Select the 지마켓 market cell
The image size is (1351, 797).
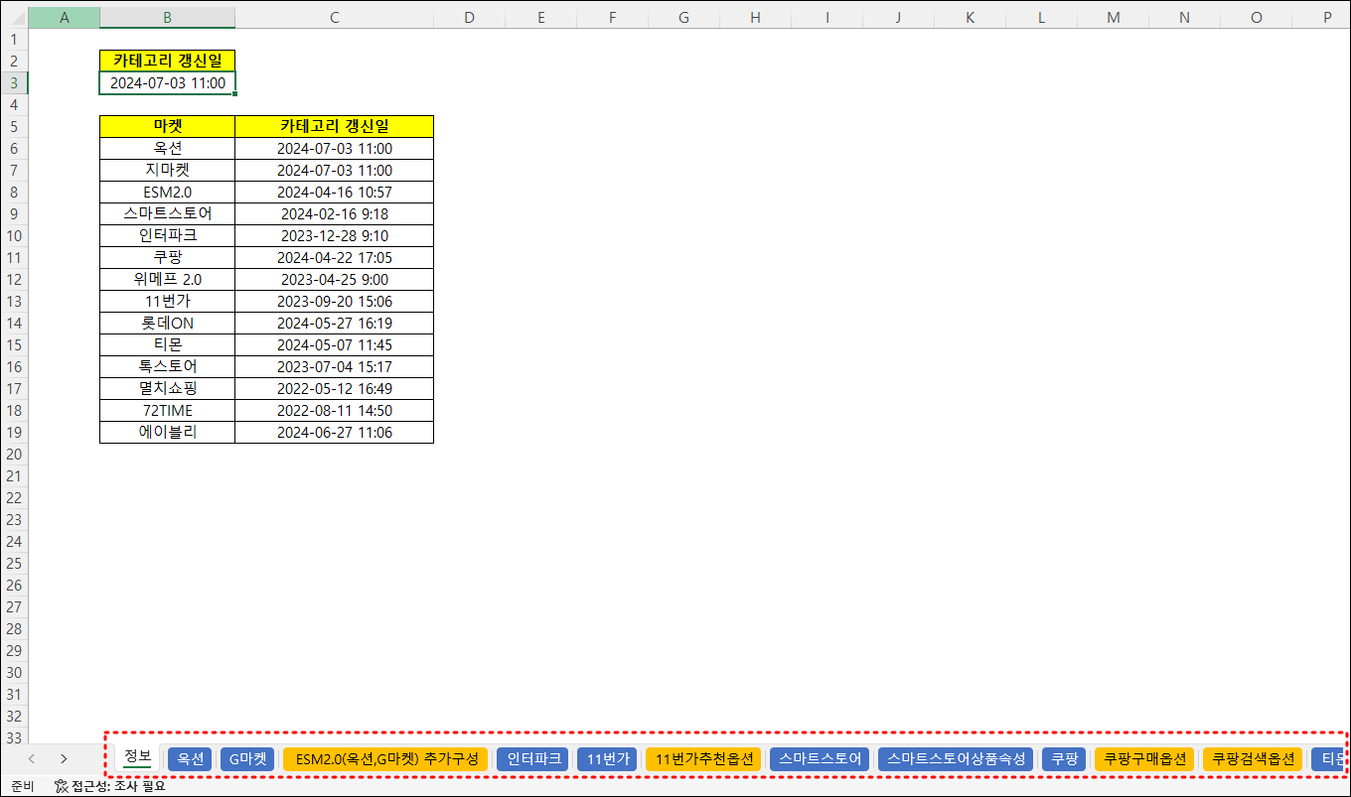pyautogui.click(x=167, y=170)
